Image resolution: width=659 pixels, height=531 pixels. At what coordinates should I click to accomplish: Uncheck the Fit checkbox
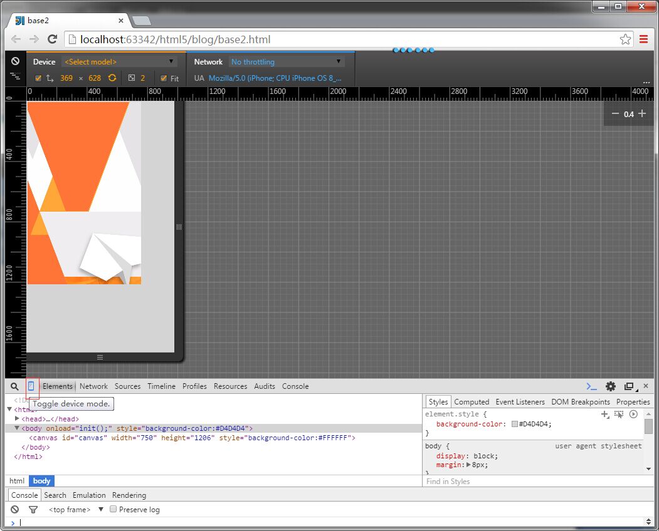pyautogui.click(x=164, y=78)
